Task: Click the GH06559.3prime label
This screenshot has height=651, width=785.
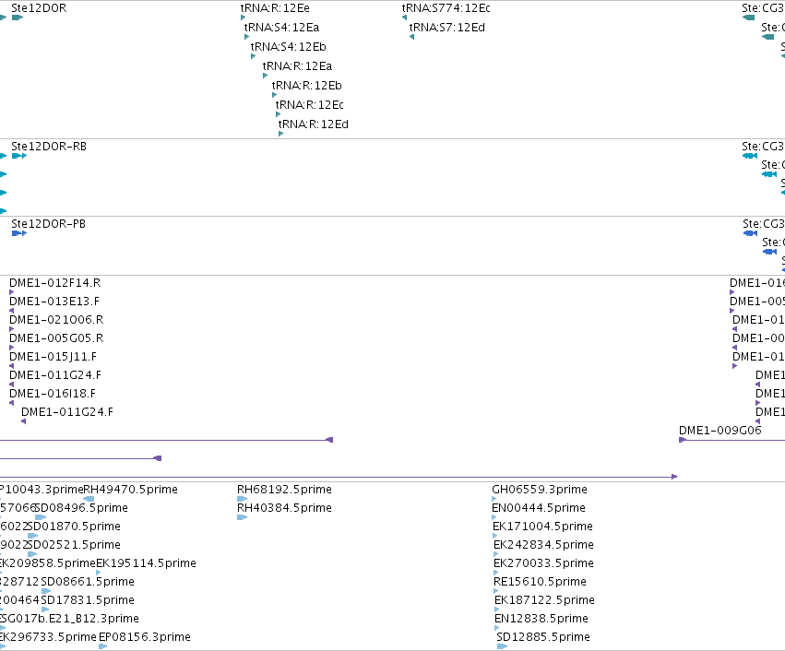Action: pyautogui.click(x=540, y=490)
